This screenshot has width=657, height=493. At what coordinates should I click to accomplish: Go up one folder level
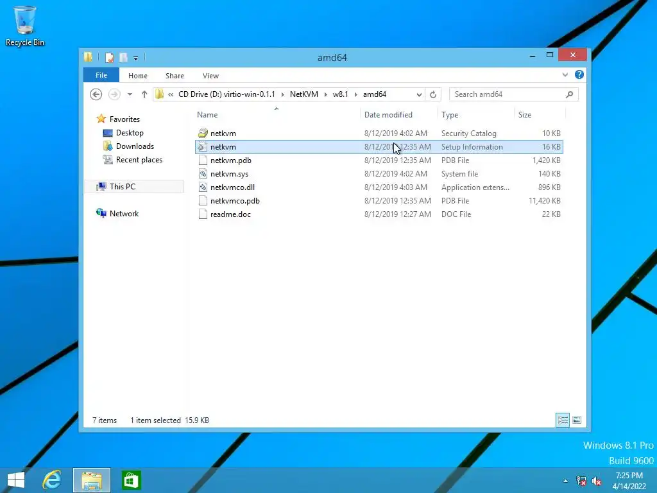144,94
